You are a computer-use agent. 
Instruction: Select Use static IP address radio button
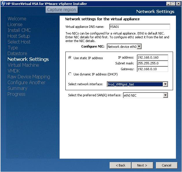click(70, 58)
